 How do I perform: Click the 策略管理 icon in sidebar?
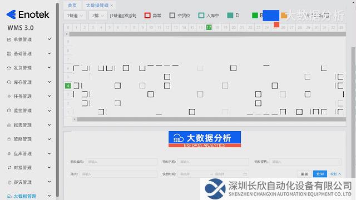9,139
